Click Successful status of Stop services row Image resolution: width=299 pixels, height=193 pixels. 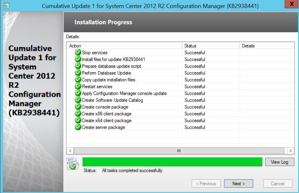click(x=195, y=53)
